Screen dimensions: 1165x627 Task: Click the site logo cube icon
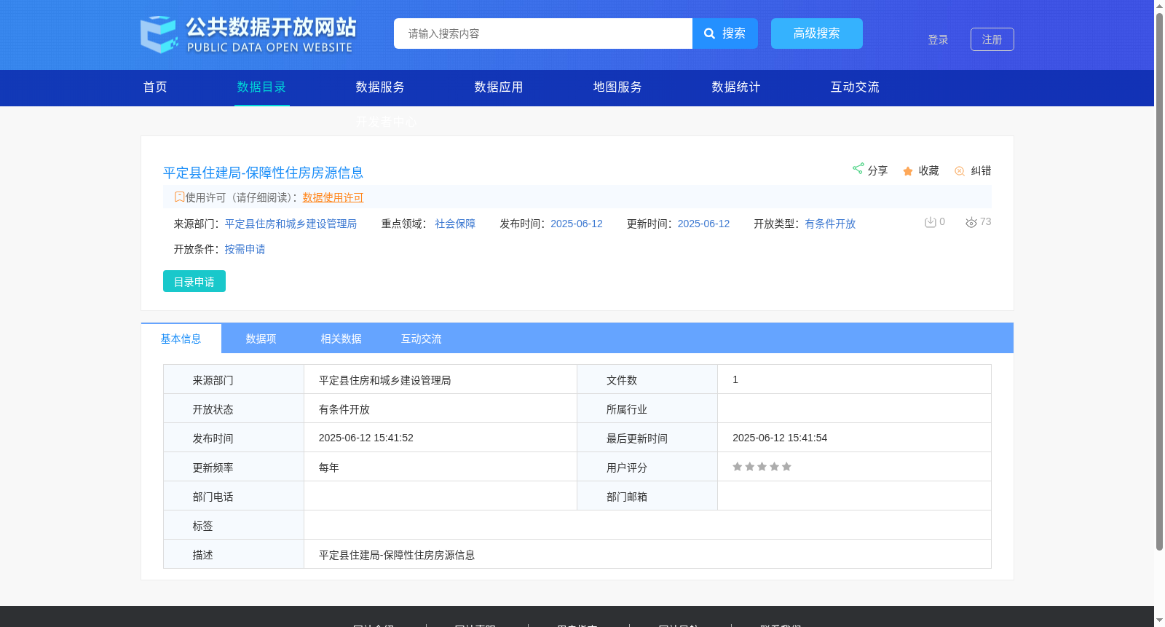159,34
